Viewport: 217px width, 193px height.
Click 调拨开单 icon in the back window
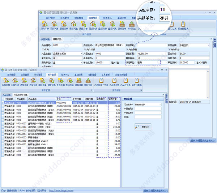click(83, 25)
